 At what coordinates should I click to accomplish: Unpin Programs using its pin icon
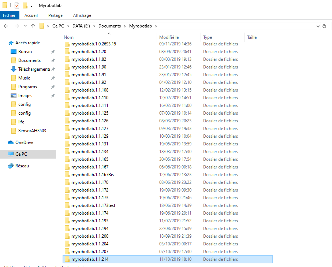pos(53,87)
